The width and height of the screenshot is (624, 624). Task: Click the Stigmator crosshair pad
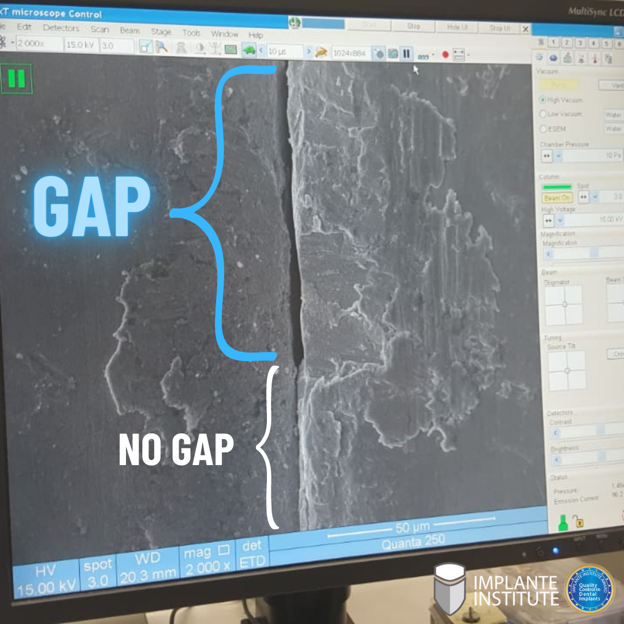564,304
